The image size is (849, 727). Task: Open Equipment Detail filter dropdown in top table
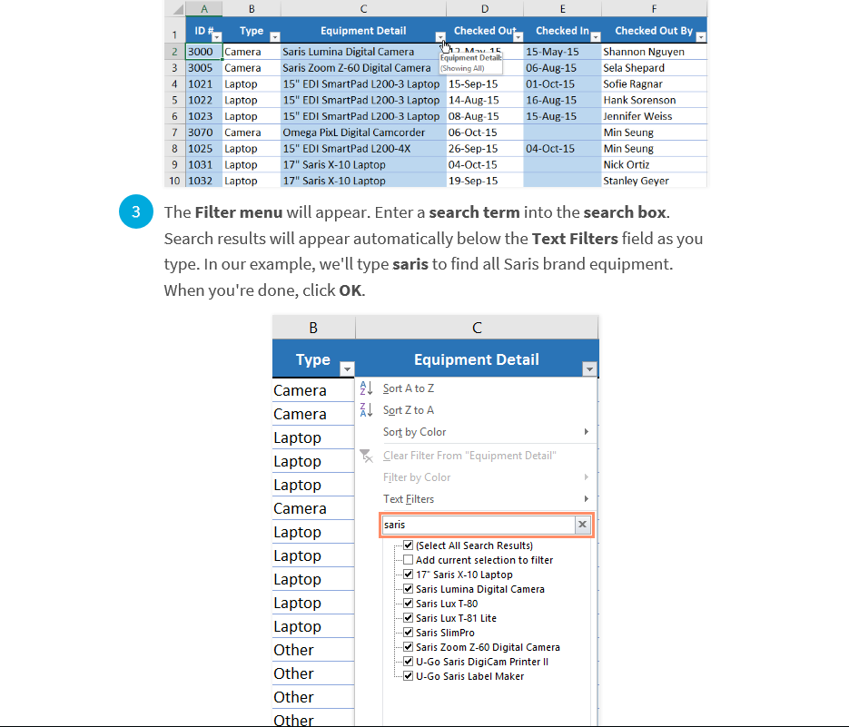[440, 37]
